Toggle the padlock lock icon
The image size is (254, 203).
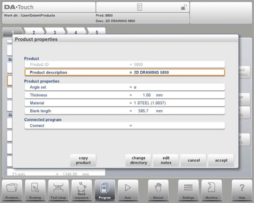coord(184,7)
